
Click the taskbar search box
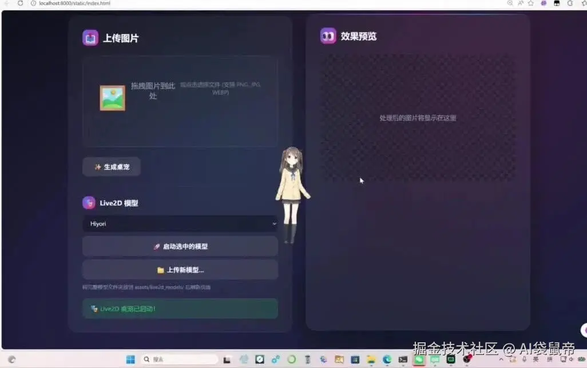click(x=180, y=359)
